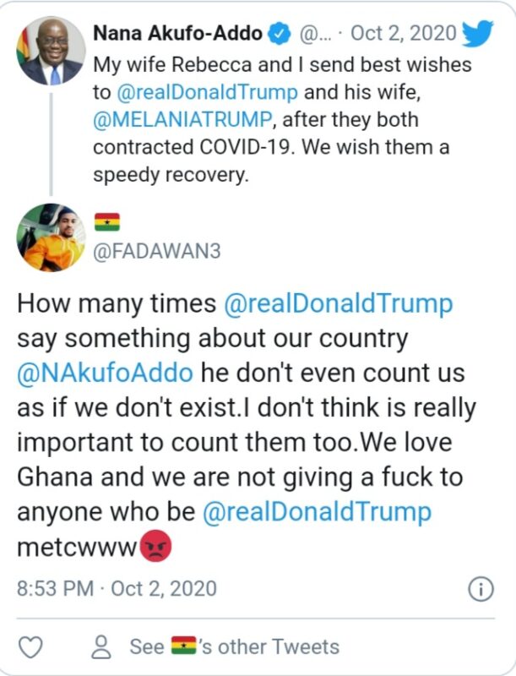Click the angry red face emoji
Viewport: 516px width, 676px height.
point(155,547)
